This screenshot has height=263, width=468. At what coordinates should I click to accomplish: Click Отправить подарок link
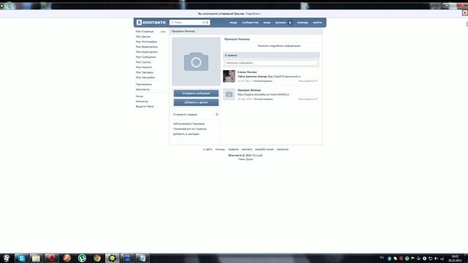point(185,115)
